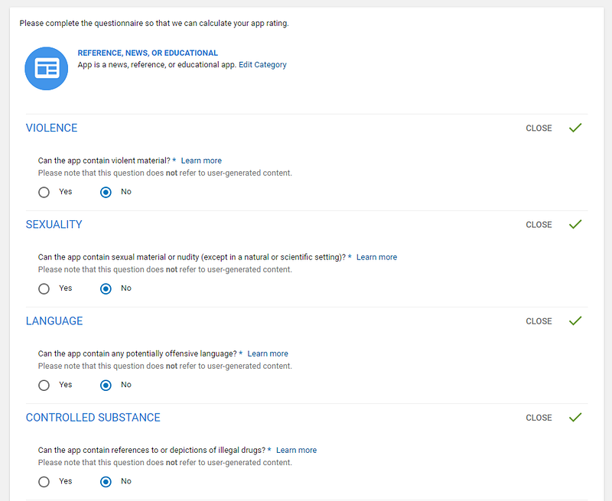The image size is (612, 501).
Task: Select Yes for sexual material question
Action: pyautogui.click(x=44, y=288)
